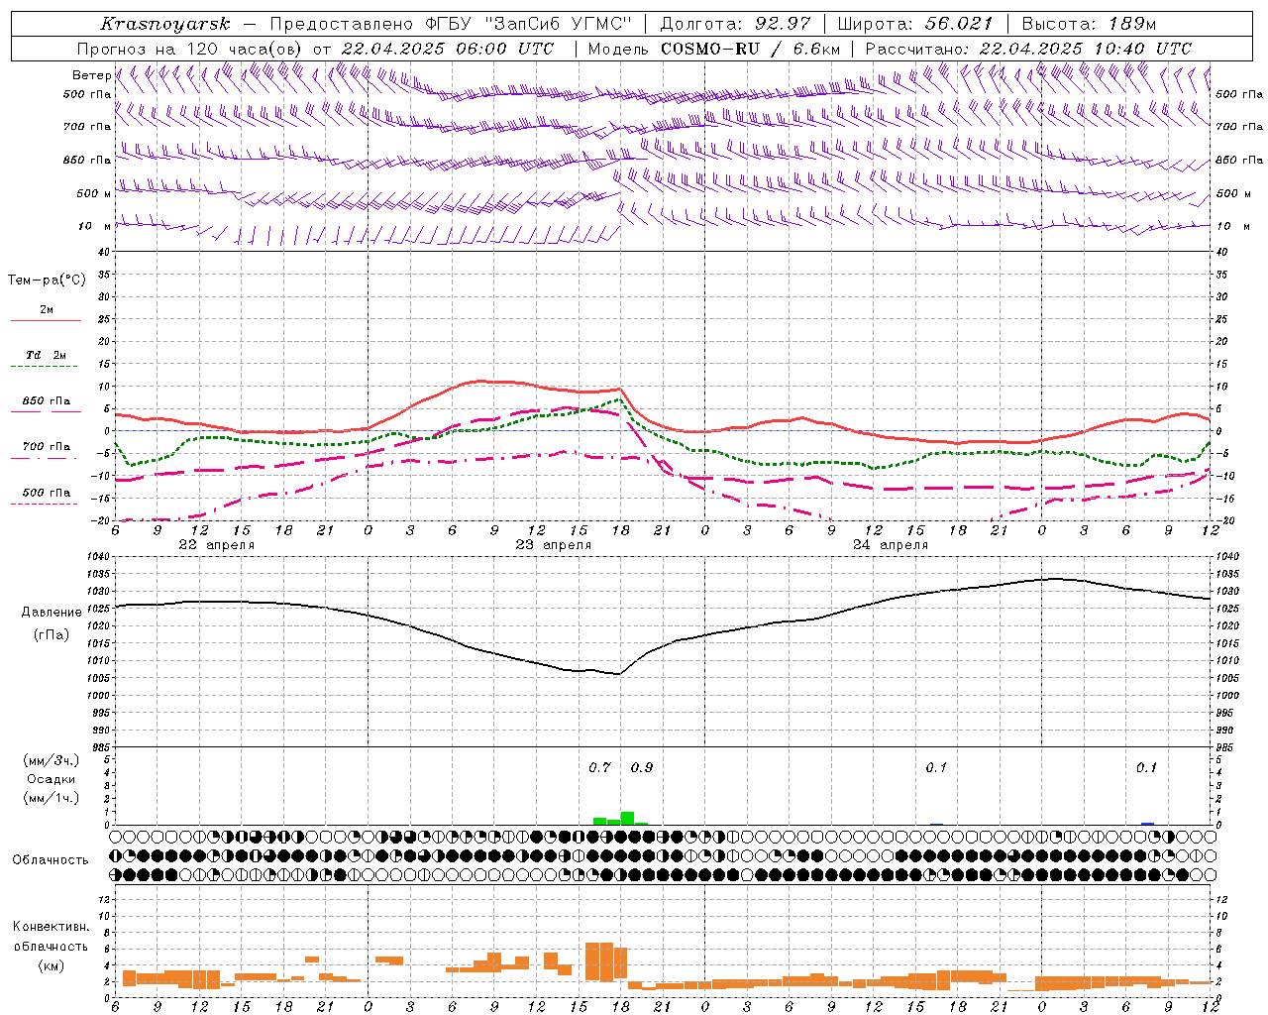Click the 'Облачность' cloud cover label
Viewport: 1268px width, 1015px height.
coord(51,860)
